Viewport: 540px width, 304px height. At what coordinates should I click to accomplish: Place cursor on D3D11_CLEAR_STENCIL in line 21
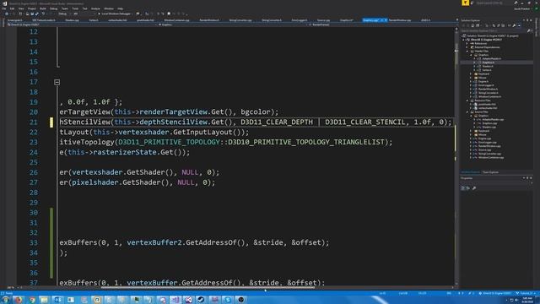pyautogui.click(x=364, y=122)
